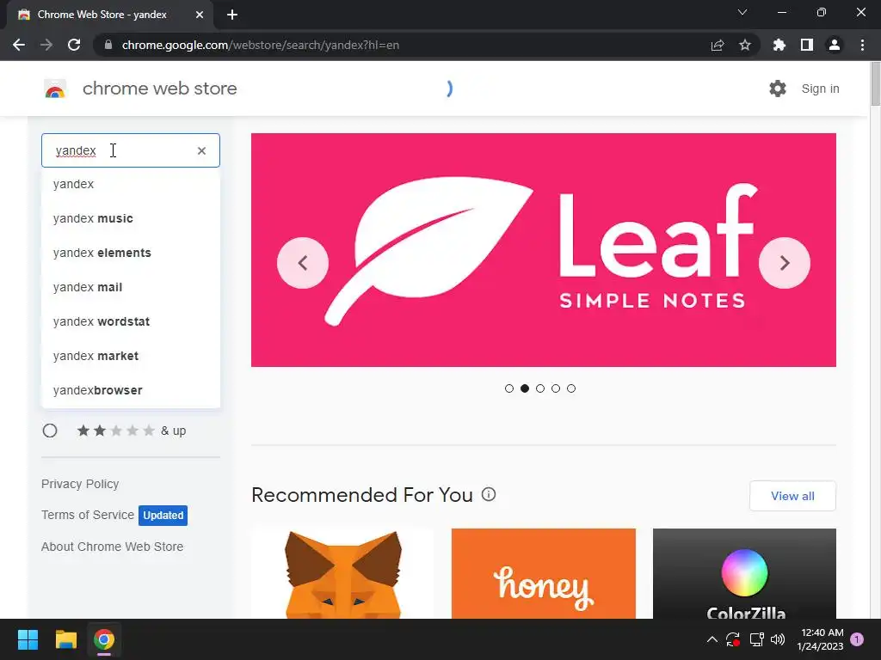Open the ColorZilla extension card
This screenshot has width=881, height=660.
click(x=744, y=573)
